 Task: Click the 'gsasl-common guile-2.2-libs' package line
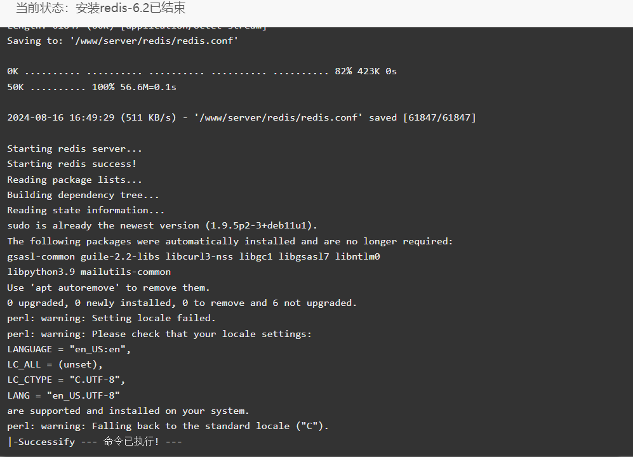tap(194, 257)
